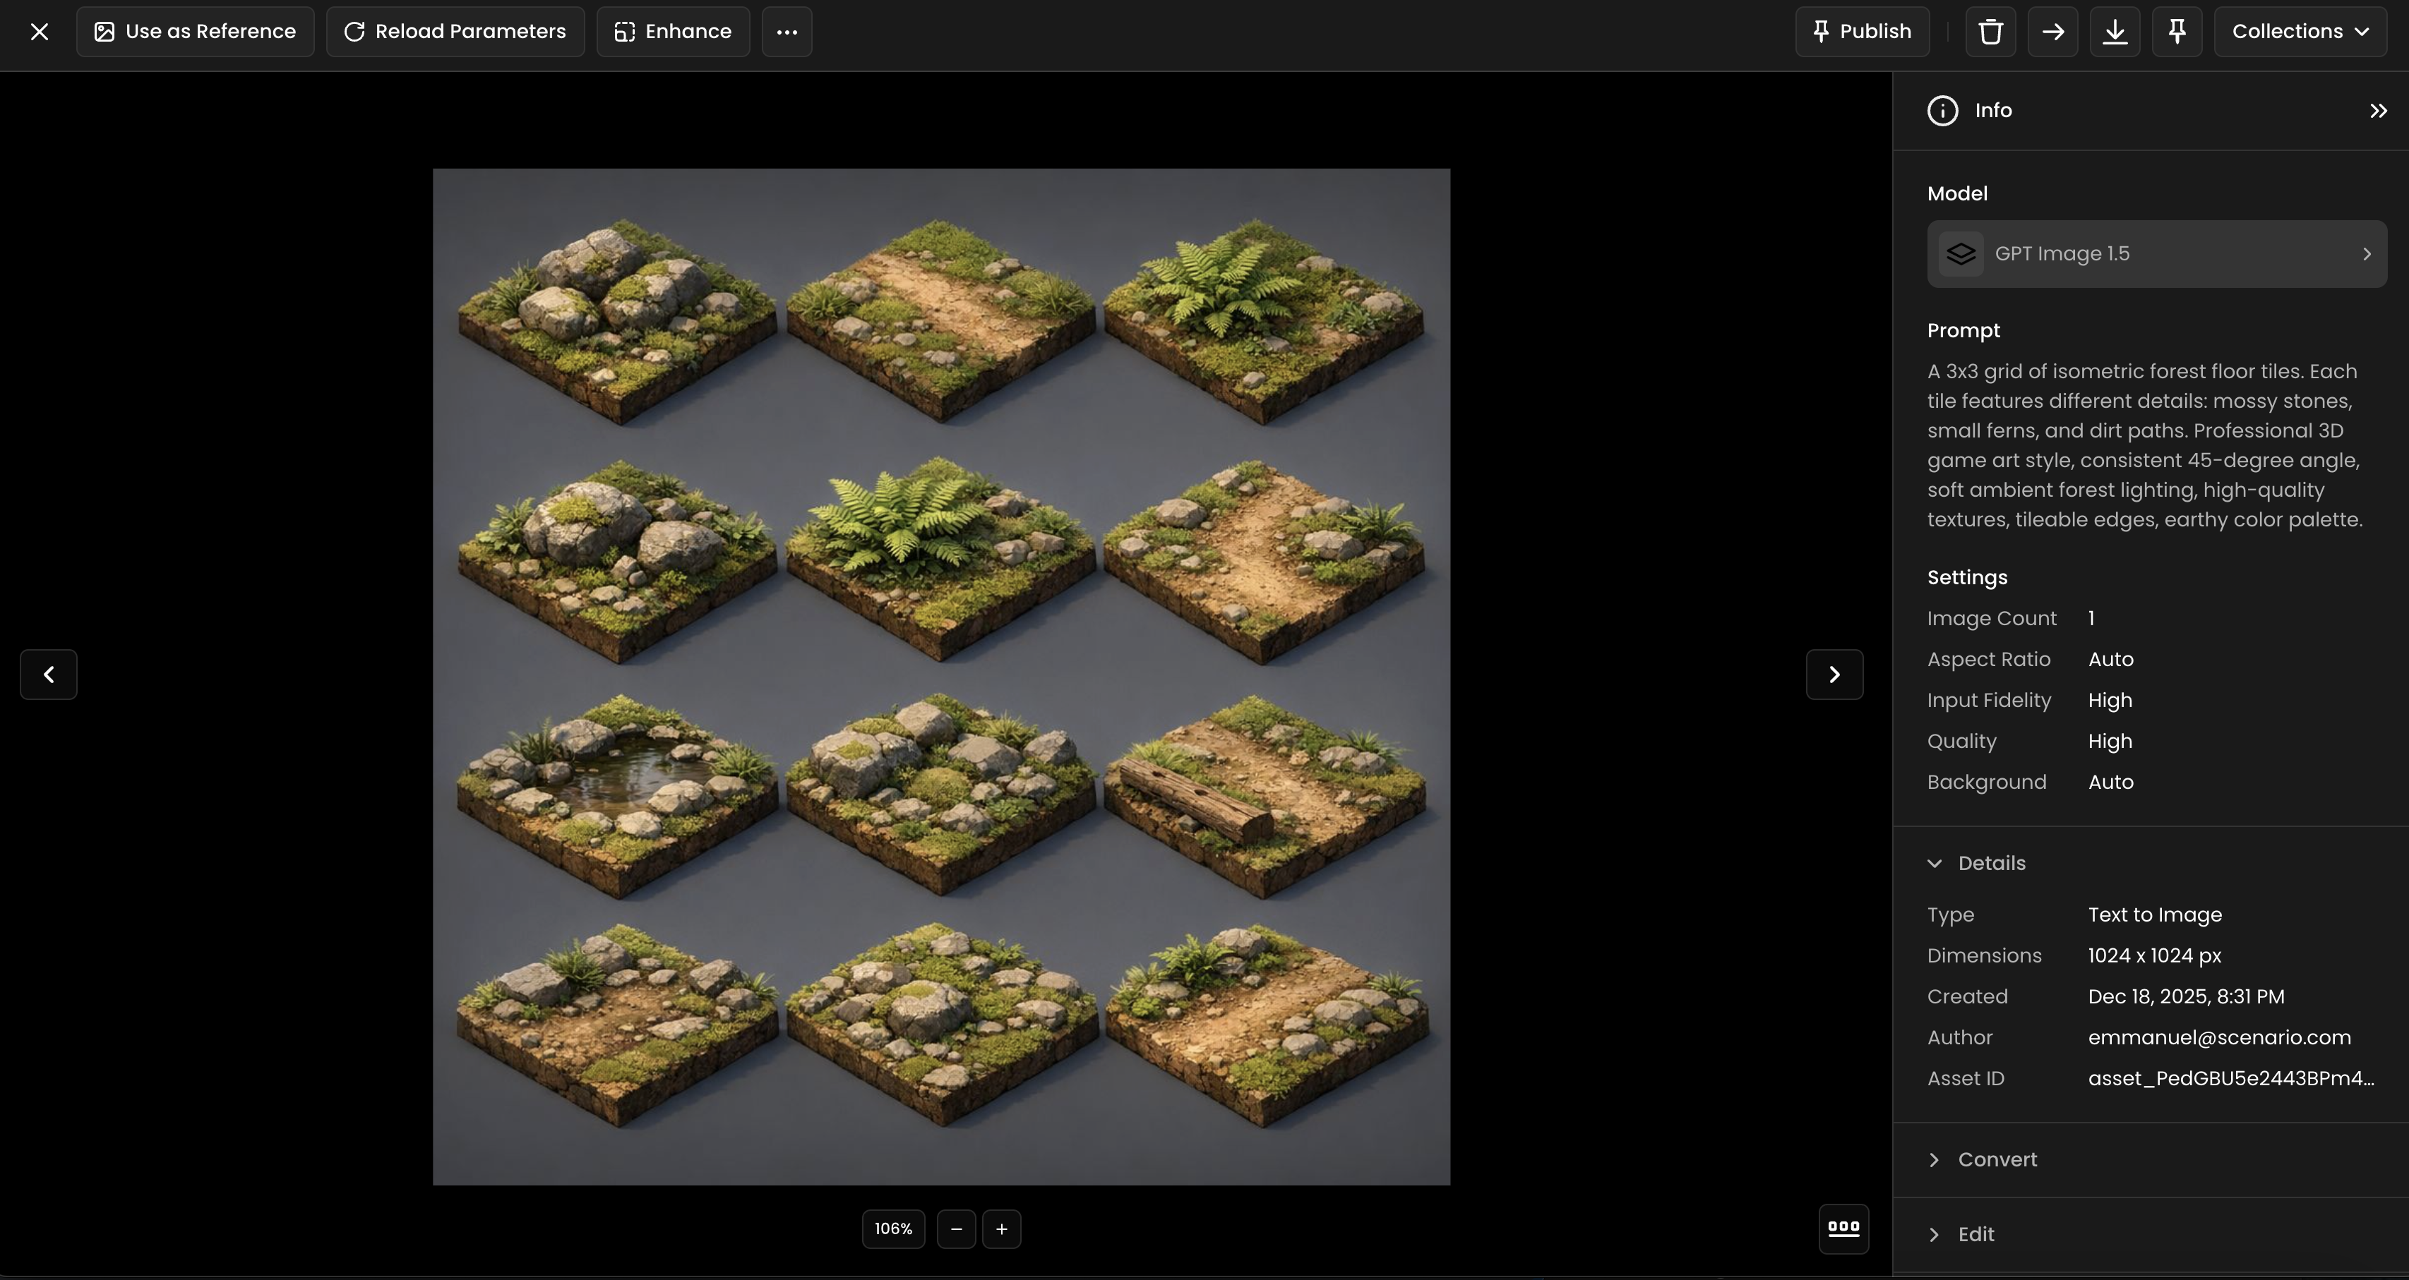Click the download icon in toolbar

pyautogui.click(x=2115, y=32)
